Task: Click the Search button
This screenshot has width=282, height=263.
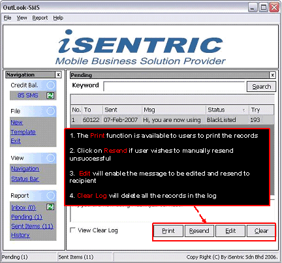Action: pos(261,87)
